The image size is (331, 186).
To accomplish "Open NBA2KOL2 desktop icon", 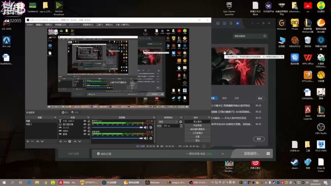I will point(295,42).
